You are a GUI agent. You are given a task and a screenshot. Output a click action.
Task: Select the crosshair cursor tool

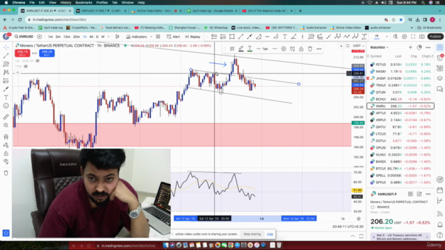[x=6, y=47]
